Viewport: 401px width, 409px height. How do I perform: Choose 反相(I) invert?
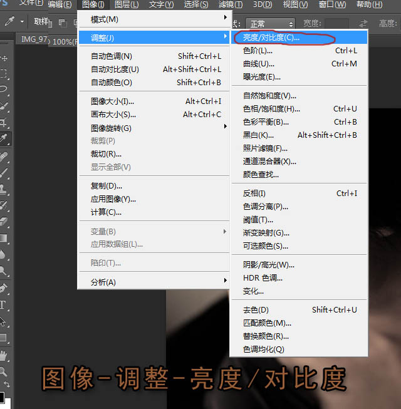(x=299, y=194)
